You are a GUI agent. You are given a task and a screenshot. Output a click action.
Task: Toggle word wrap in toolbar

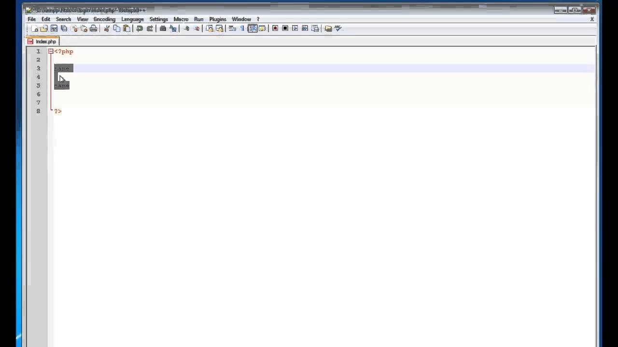click(232, 28)
